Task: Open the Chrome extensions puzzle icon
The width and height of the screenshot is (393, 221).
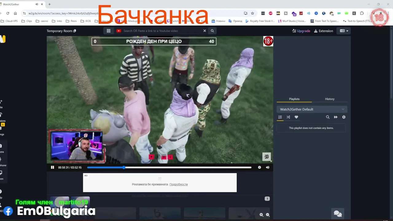Action: pos(362,13)
